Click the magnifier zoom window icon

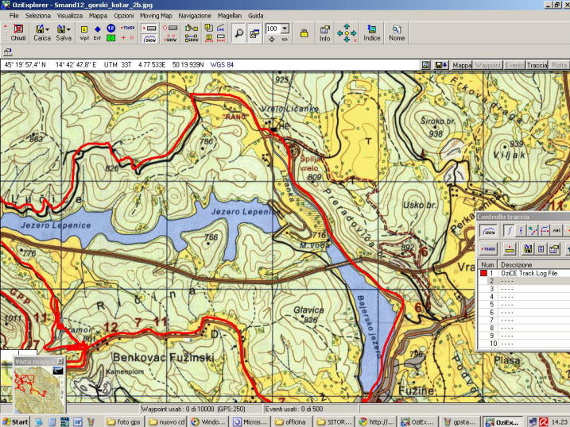point(238,33)
